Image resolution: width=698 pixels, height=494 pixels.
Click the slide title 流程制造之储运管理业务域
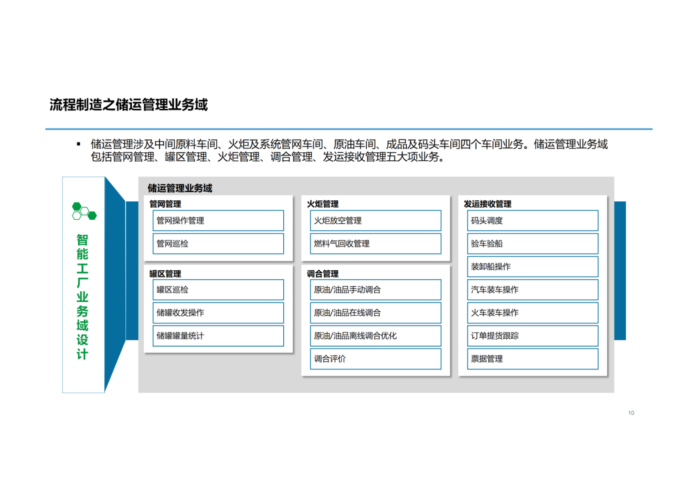128,105
